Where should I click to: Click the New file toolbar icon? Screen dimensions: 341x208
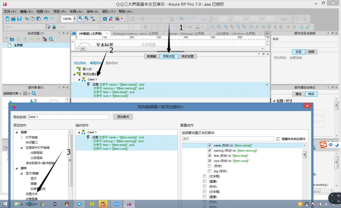coord(7,19)
